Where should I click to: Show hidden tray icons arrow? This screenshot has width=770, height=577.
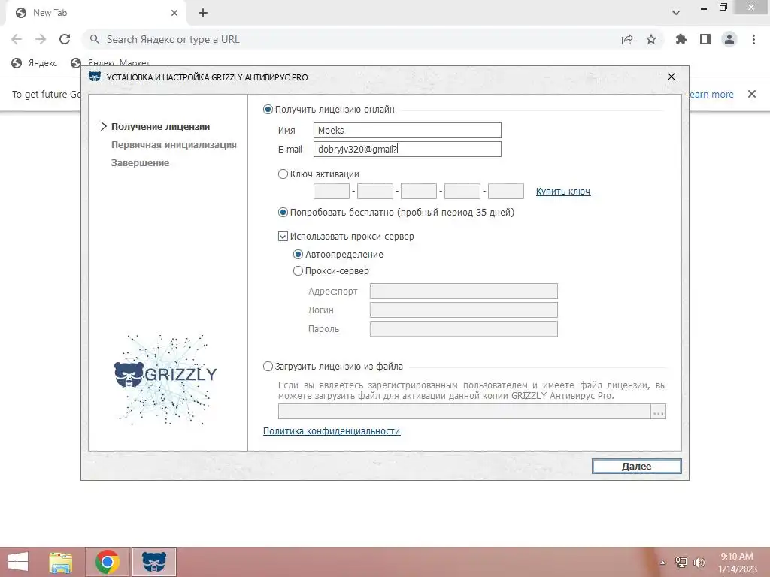coord(662,563)
